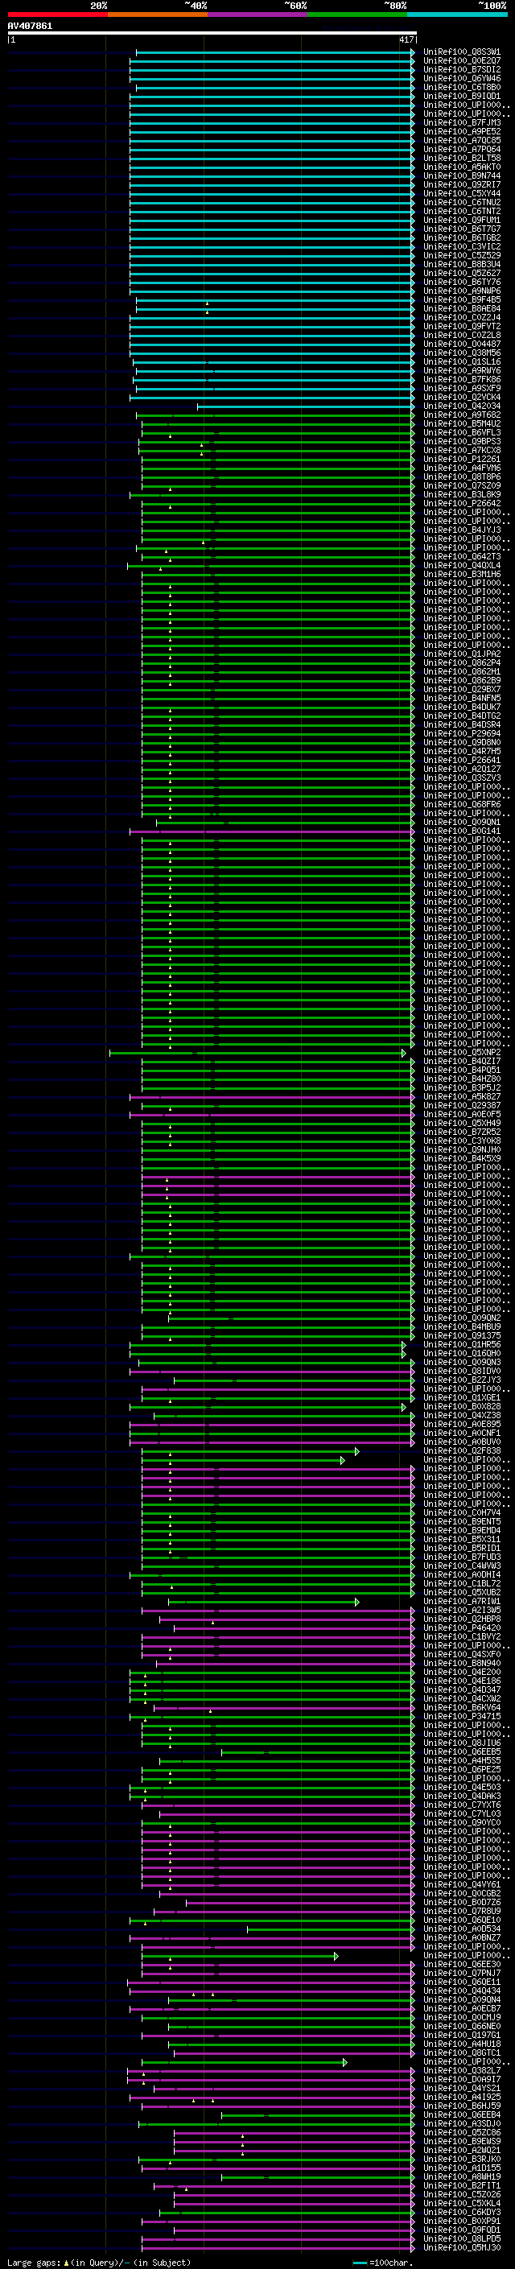515x2269 pixels.
Task: Click the orange ~40% legend color bar
Action: tap(158, 14)
